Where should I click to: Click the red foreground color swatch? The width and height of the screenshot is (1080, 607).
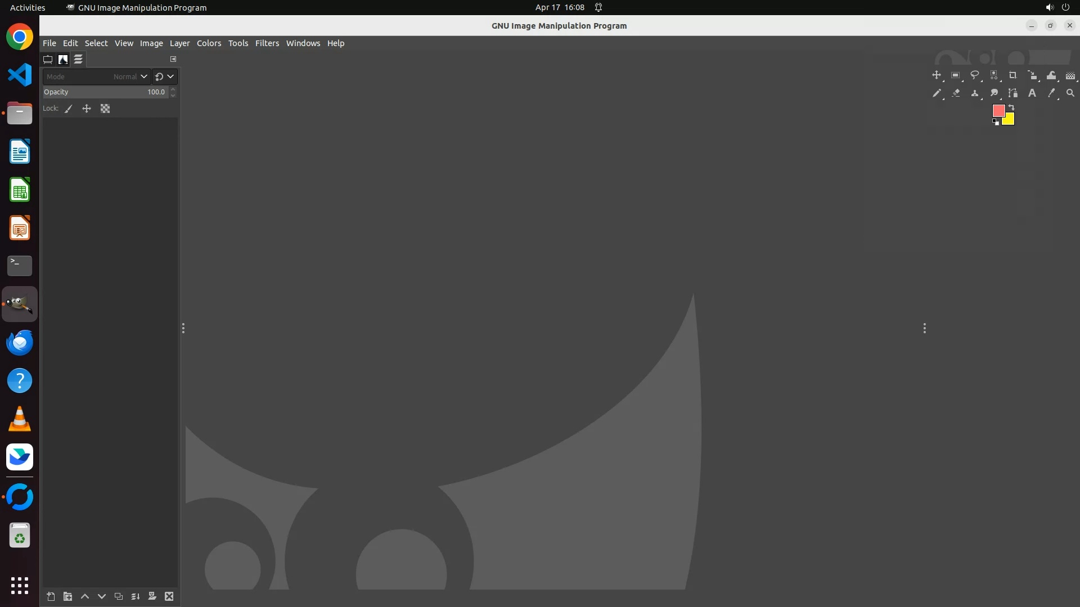point(998,110)
